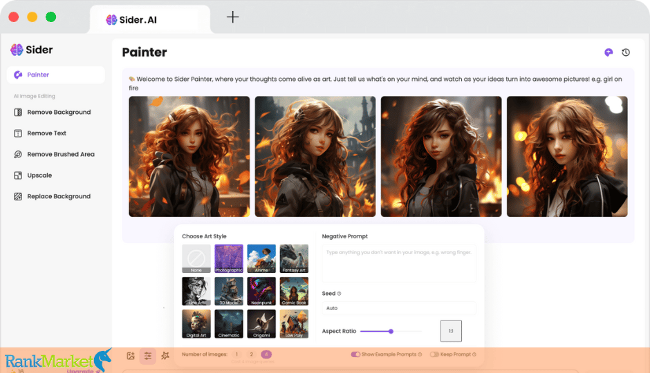Open the second generated girl image
Image resolution: width=650 pixels, height=373 pixels.
pos(315,157)
